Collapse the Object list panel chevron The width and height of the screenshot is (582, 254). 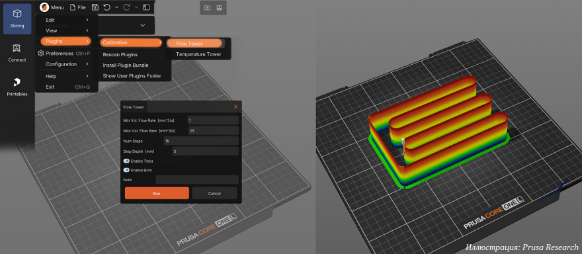143,25
